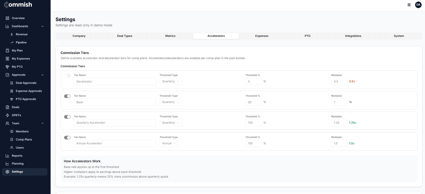Open Base tier Threshold Type dropdown
Viewport: 425px width, 194px height.
point(171,102)
